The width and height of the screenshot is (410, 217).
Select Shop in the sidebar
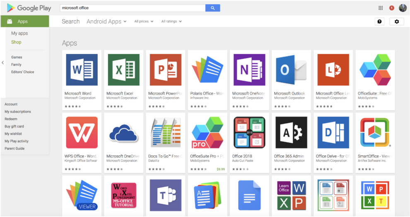tap(16, 42)
